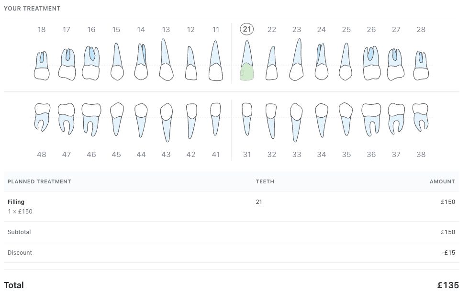Choose tooth 14 on the chart
Viewport: 469px width, 304px height.
point(141,62)
